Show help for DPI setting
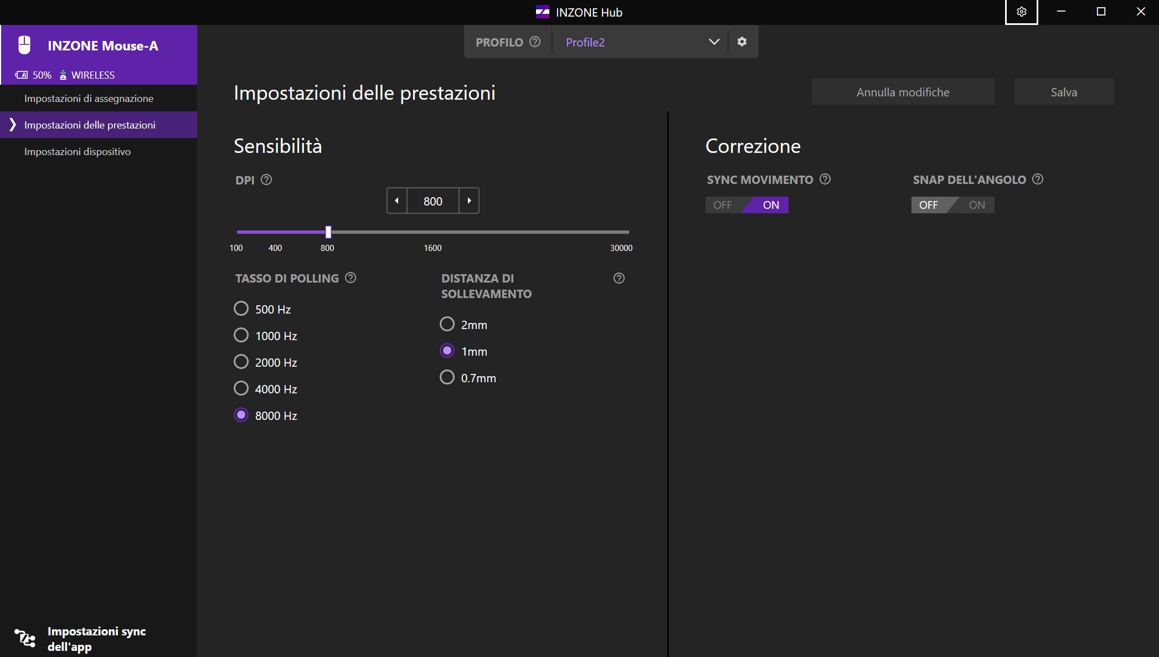 [266, 179]
